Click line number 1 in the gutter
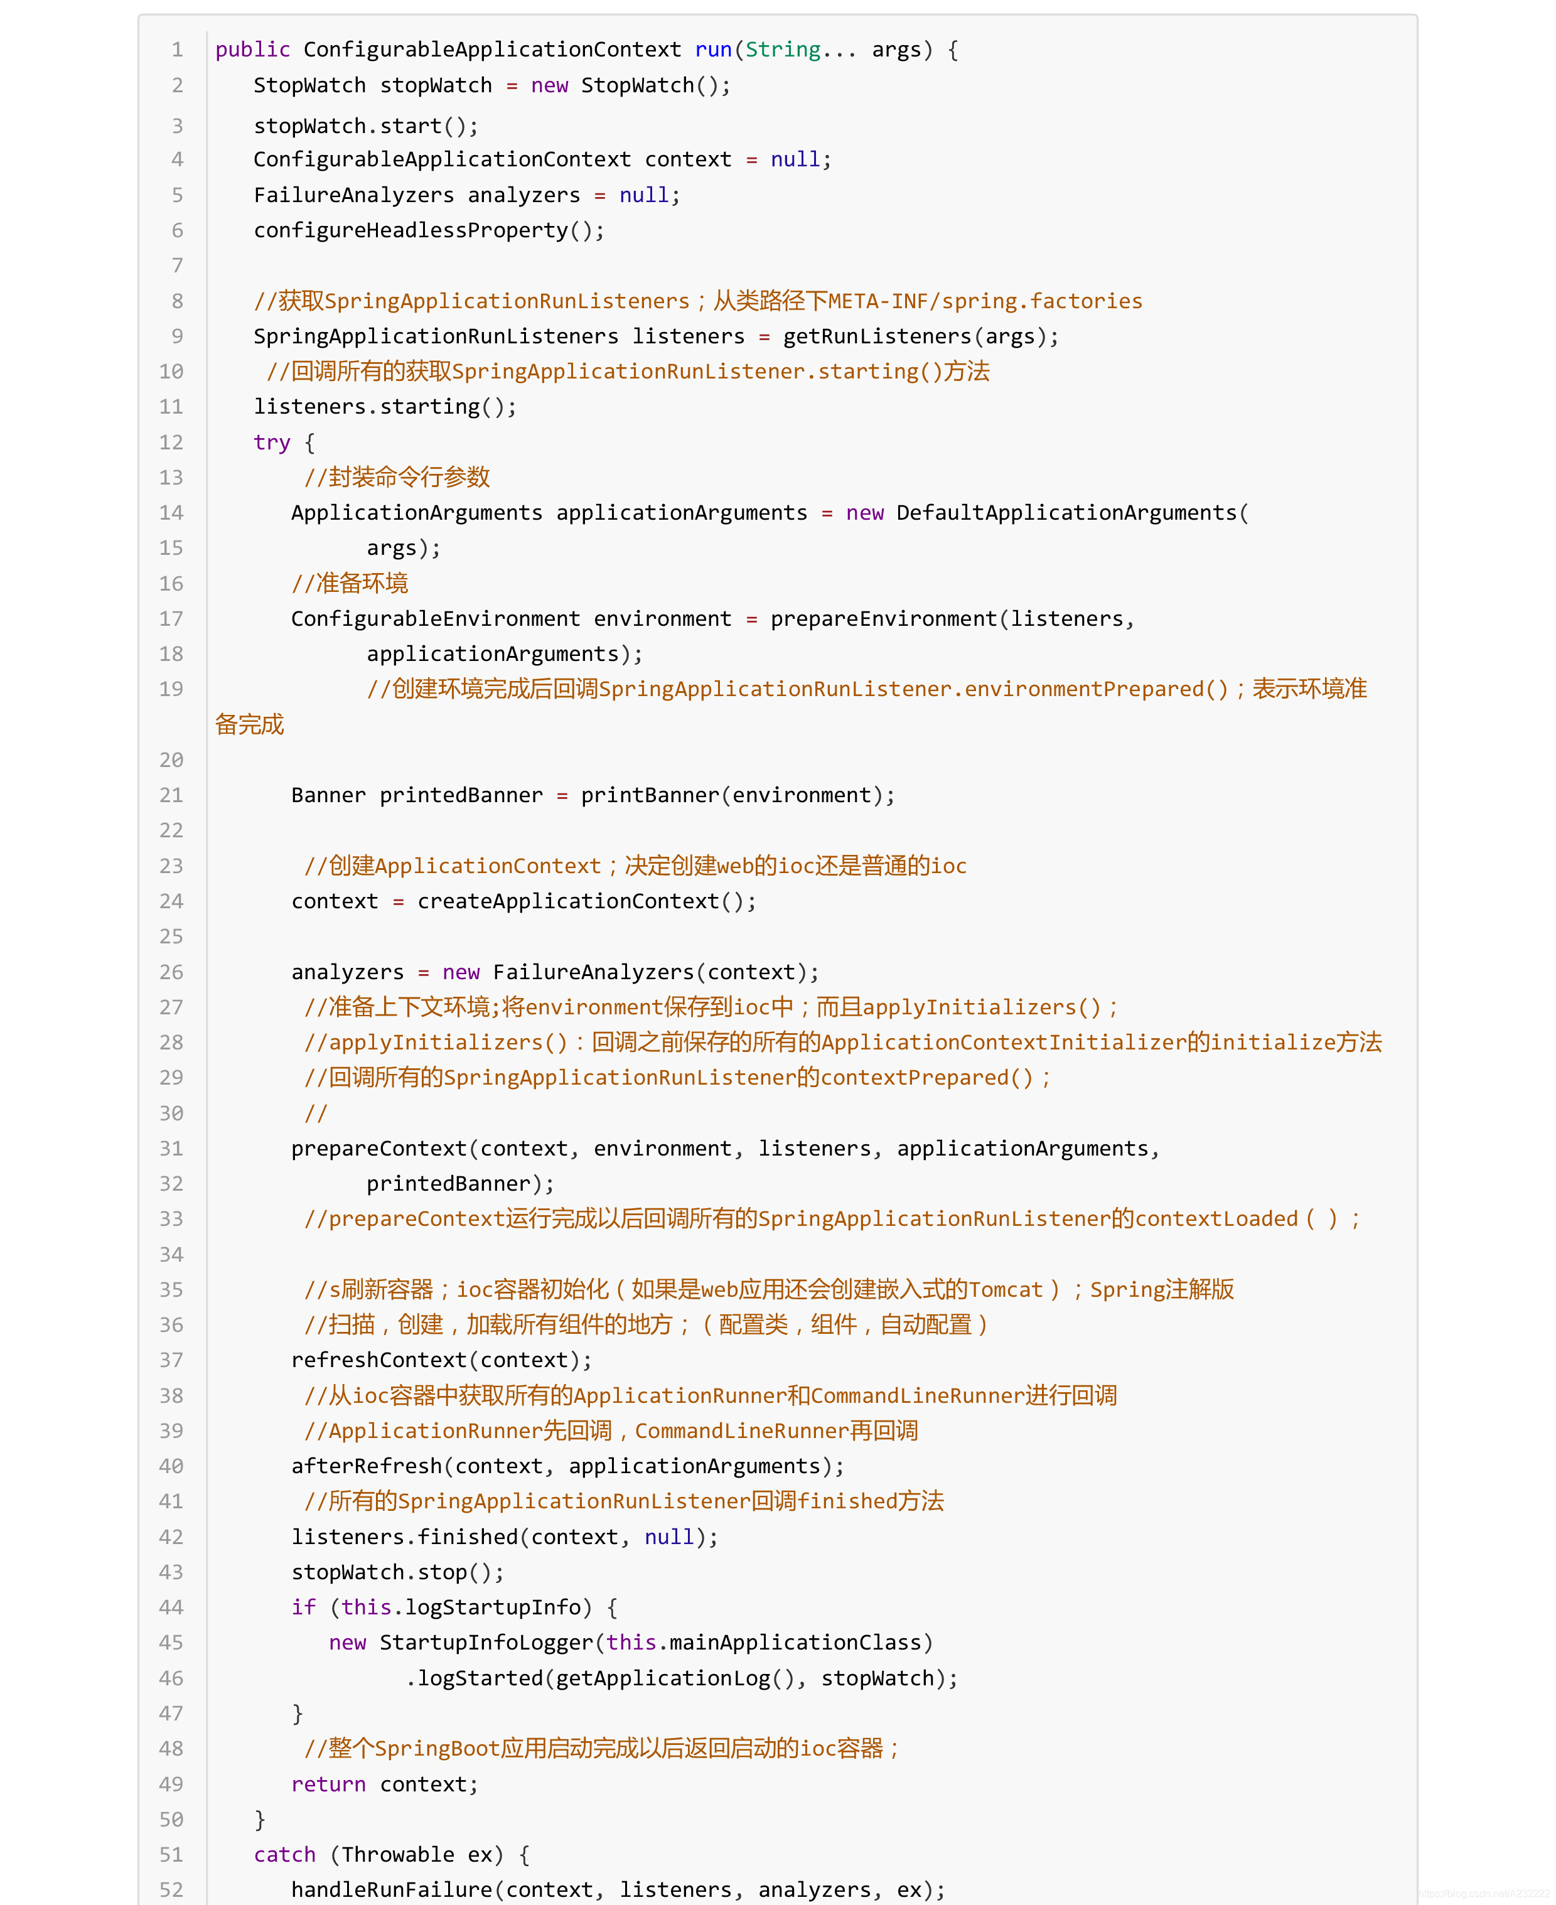Image resolution: width=1556 pixels, height=1905 pixels. coord(176,50)
